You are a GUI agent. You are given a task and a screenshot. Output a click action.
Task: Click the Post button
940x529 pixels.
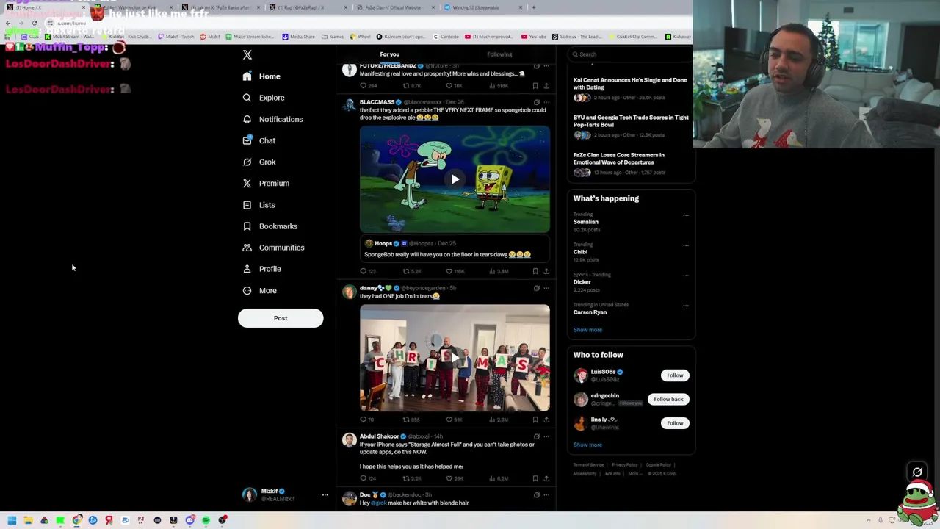281,318
